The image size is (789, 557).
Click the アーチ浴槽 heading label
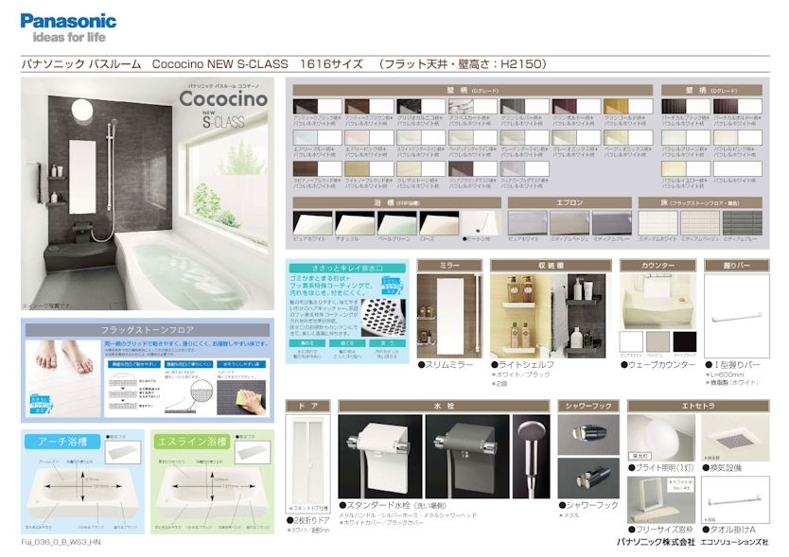[62, 442]
